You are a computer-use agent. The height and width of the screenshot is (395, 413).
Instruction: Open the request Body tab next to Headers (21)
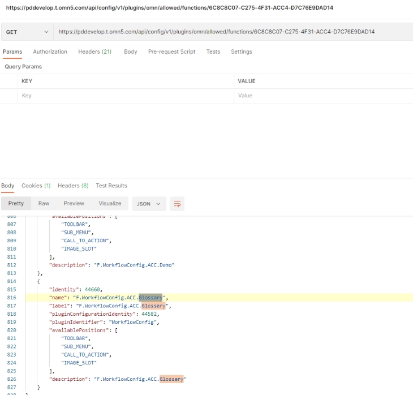(130, 51)
